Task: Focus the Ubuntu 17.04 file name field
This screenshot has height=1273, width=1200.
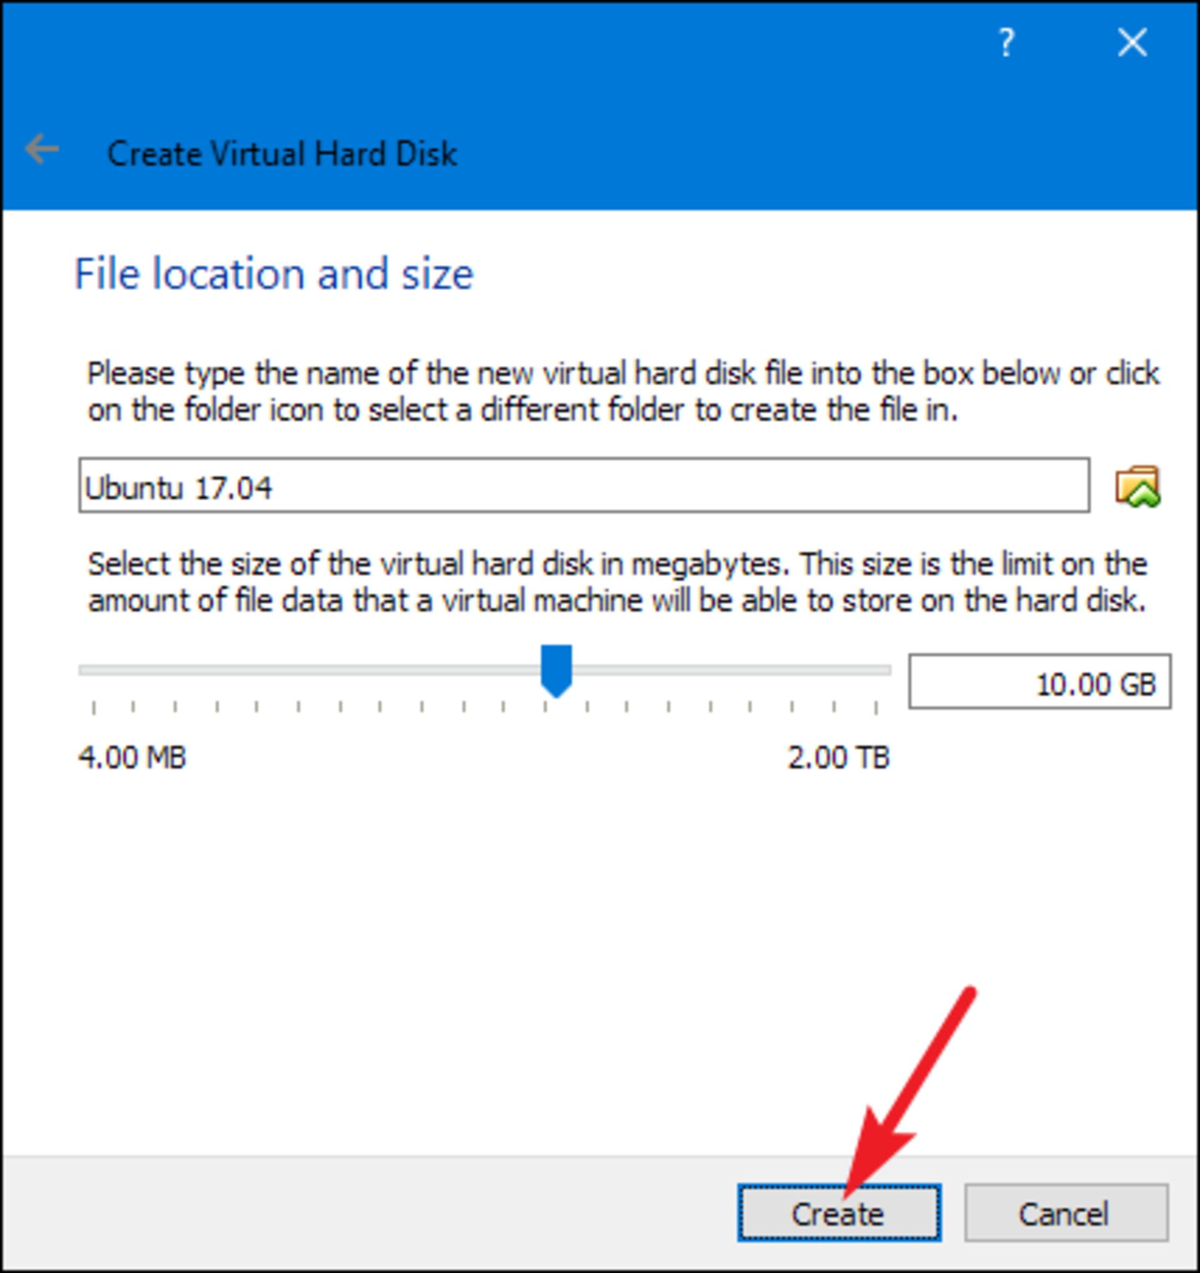Action: [584, 486]
